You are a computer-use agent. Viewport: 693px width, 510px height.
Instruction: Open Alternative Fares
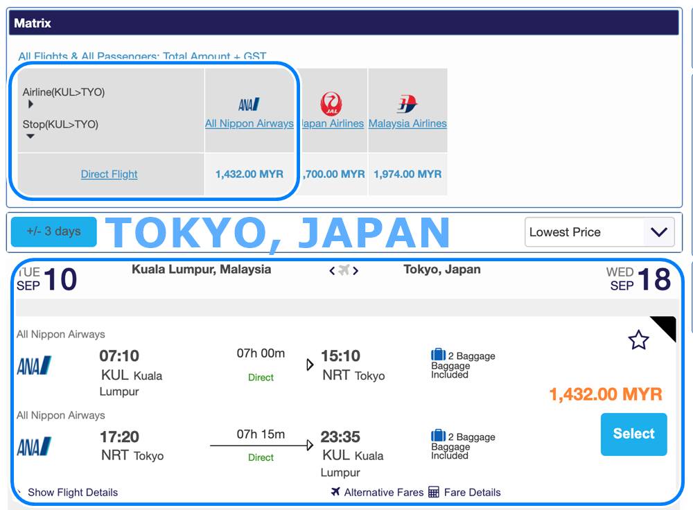[384, 492]
